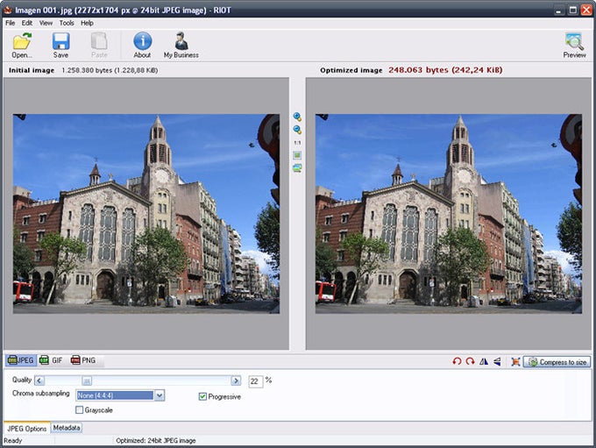This screenshot has height=448, width=596.
Task: Click the 'Optimized: 24bit JPEG image' status text
Action: coord(156,440)
